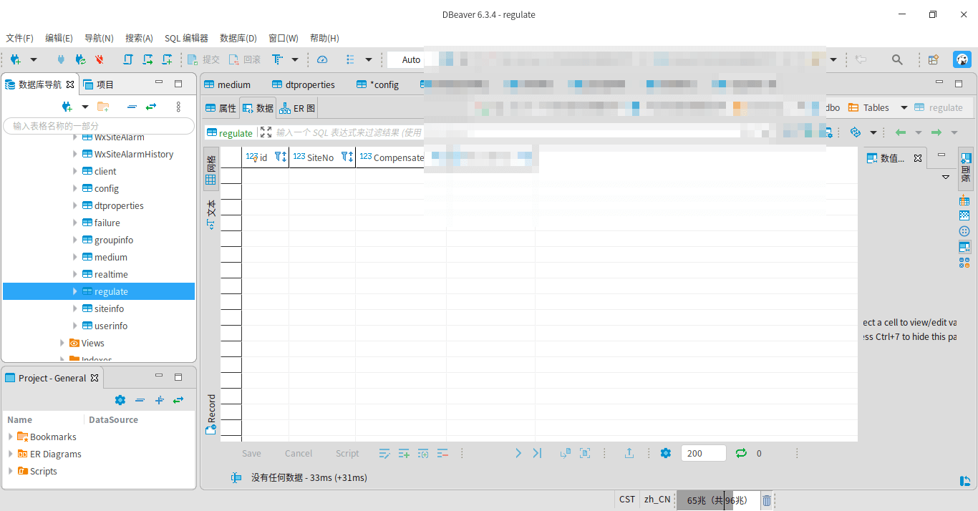Click the fetch size field showing 200
978x511 pixels.
(x=703, y=453)
